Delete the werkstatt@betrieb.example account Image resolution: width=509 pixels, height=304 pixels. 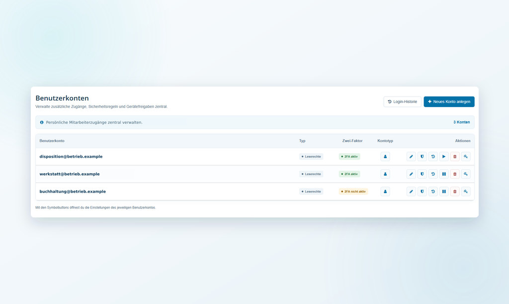455,174
